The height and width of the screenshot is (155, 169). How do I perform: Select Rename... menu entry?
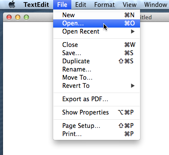96,69
